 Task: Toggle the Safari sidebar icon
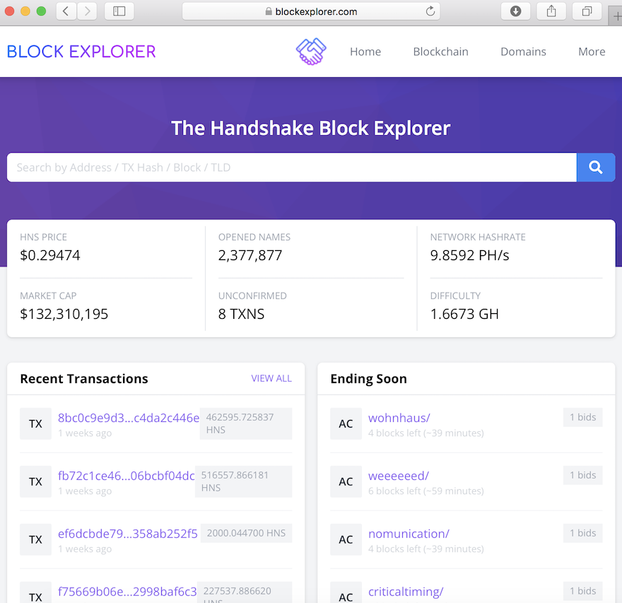pyautogui.click(x=119, y=11)
